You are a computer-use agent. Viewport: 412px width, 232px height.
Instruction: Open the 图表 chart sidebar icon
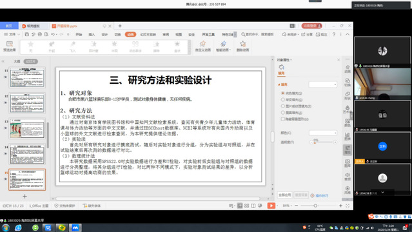tap(348, 136)
